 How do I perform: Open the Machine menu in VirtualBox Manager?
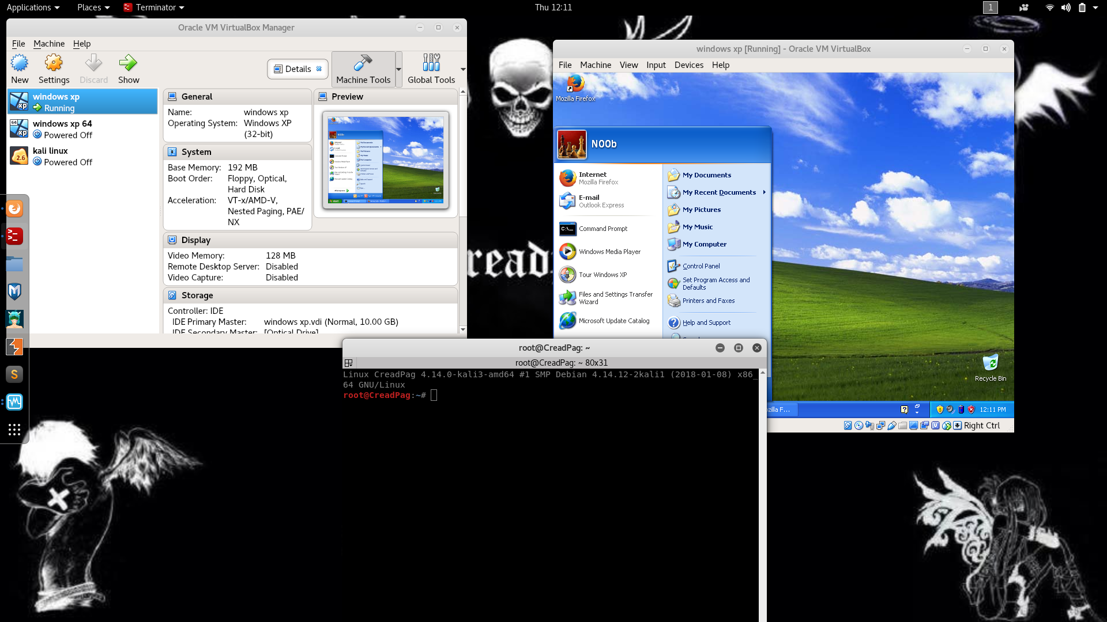tap(49, 44)
